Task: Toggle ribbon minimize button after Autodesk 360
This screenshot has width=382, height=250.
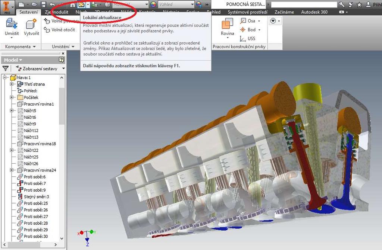Action: pyautogui.click(x=342, y=12)
